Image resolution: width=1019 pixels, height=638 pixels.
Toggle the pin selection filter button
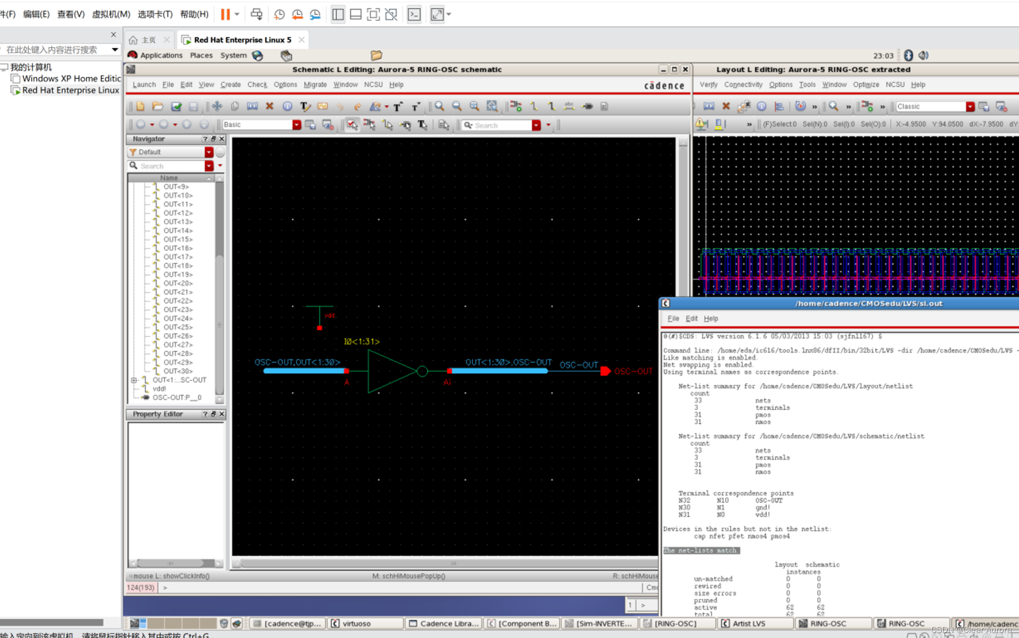tap(405, 125)
